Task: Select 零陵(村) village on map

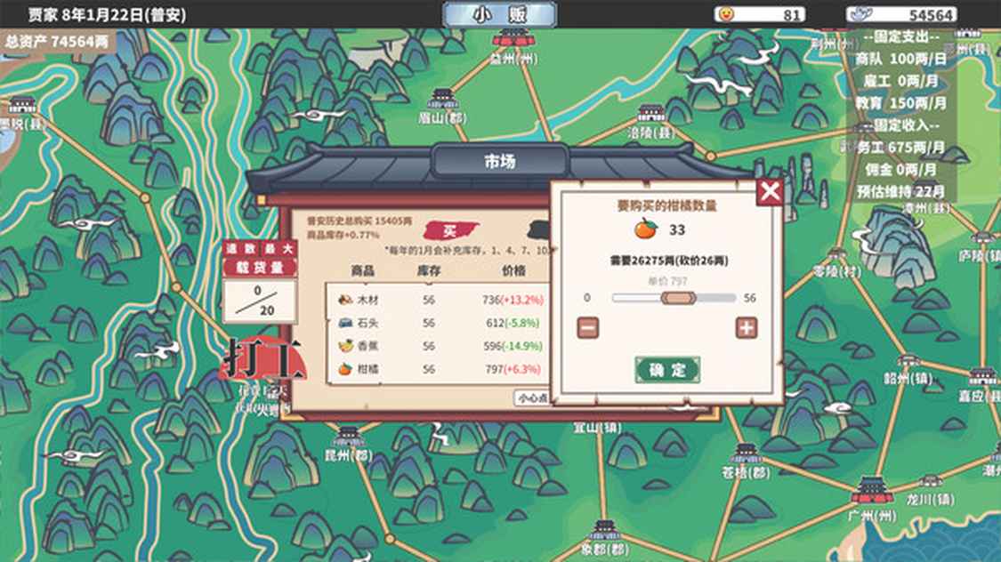Action: pos(837,263)
